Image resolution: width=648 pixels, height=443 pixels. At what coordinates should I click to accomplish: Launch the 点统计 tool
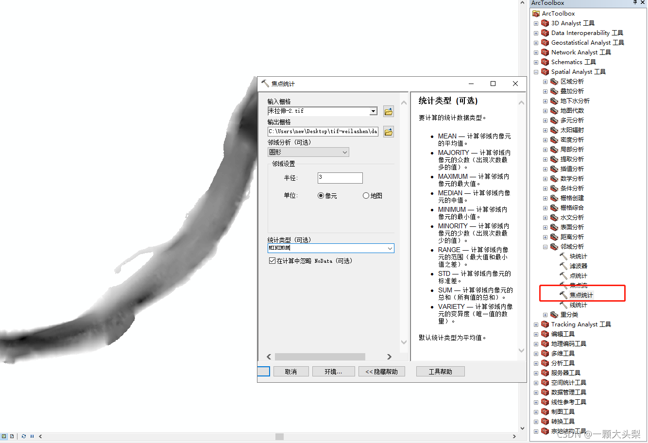(578, 275)
